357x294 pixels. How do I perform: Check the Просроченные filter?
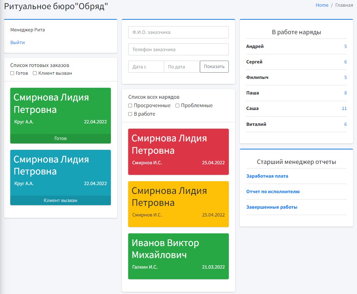click(x=130, y=105)
